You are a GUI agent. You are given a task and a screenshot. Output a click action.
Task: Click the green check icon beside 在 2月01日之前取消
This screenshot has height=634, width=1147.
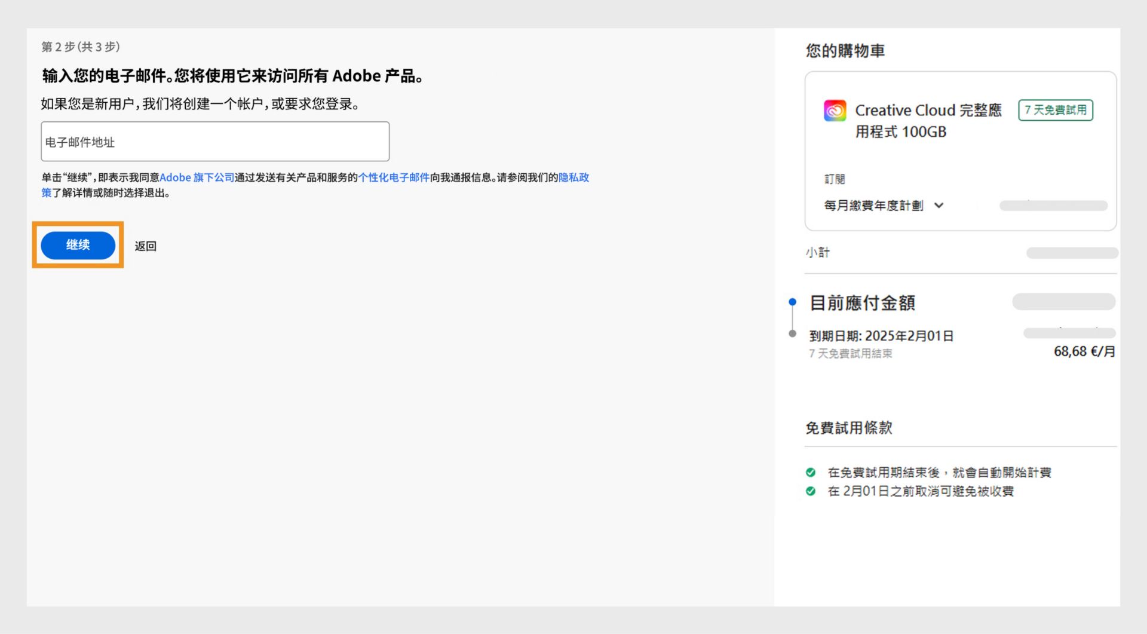pos(811,491)
